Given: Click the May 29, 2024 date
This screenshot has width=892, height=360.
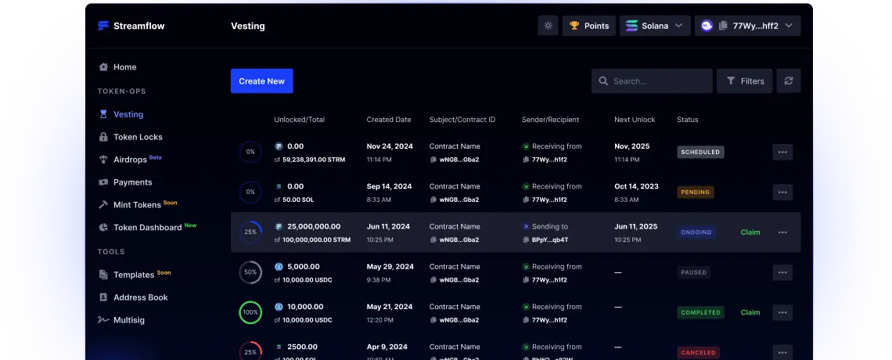Looking at the screenshot, I should pos(390,266).
